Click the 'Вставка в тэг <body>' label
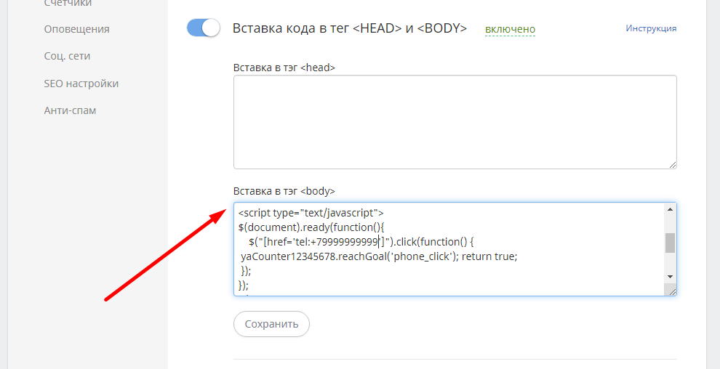This screenshot has width=720, height=369. 284,191
